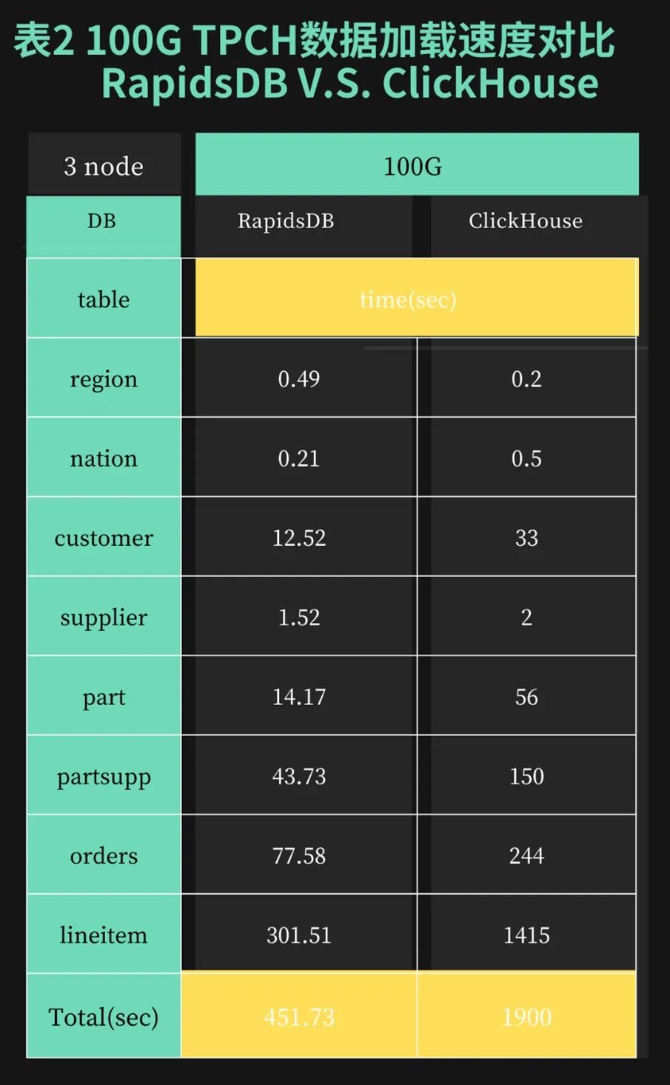Click the '3 node' header cell
The height and width of the screenshot is (1085, 670).
click(104, 166)
